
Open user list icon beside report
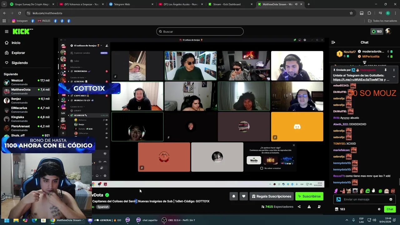click(319, 207)
